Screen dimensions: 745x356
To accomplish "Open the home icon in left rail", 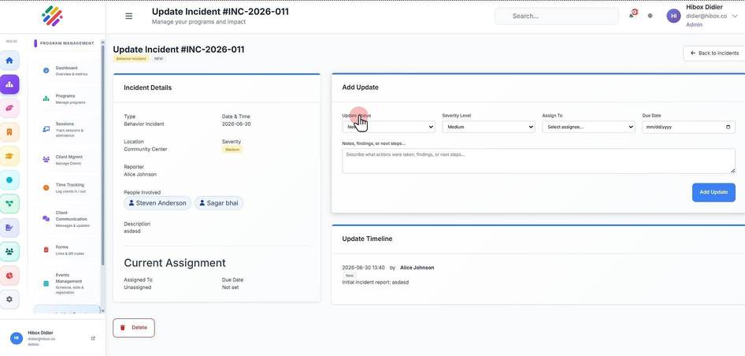I will [x=9, y=61].
